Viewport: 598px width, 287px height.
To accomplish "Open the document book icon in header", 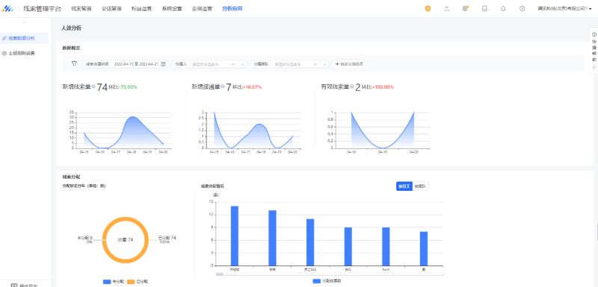I will (x=484, y=9).
